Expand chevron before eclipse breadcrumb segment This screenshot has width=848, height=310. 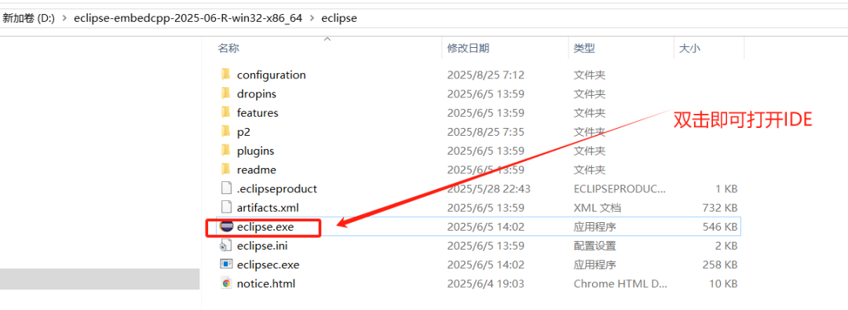click(312, 18)
